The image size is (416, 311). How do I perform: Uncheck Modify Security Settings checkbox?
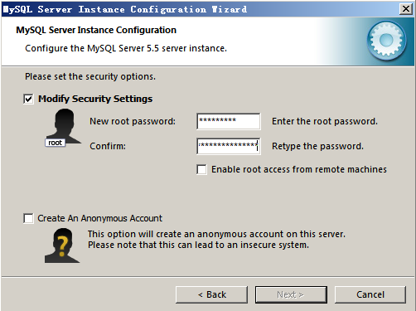tap(28, 99)
